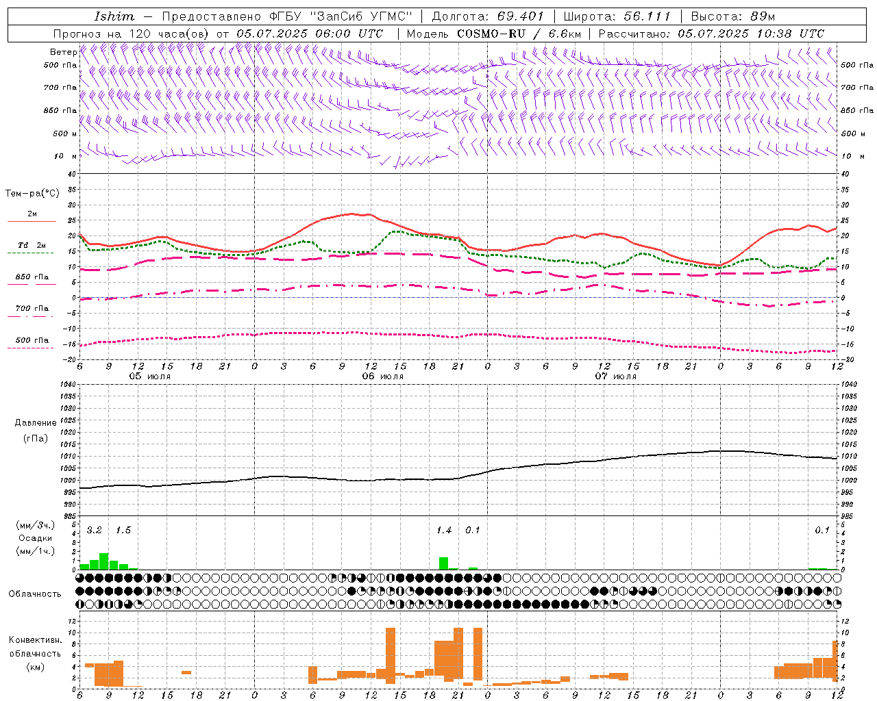877x701 pixels.
Task: Click the green precipitation bar below value 1.4
Action: pos(444,563)
